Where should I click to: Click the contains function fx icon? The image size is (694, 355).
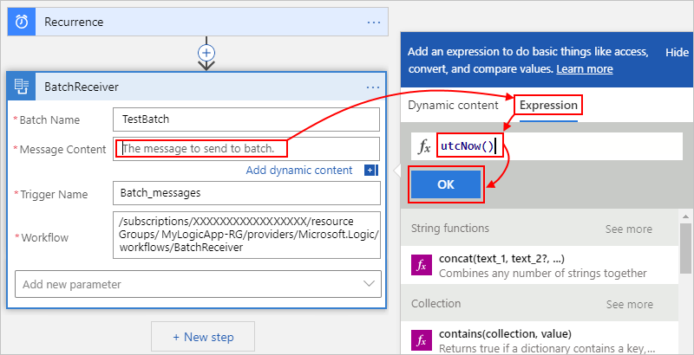point(422,339)
